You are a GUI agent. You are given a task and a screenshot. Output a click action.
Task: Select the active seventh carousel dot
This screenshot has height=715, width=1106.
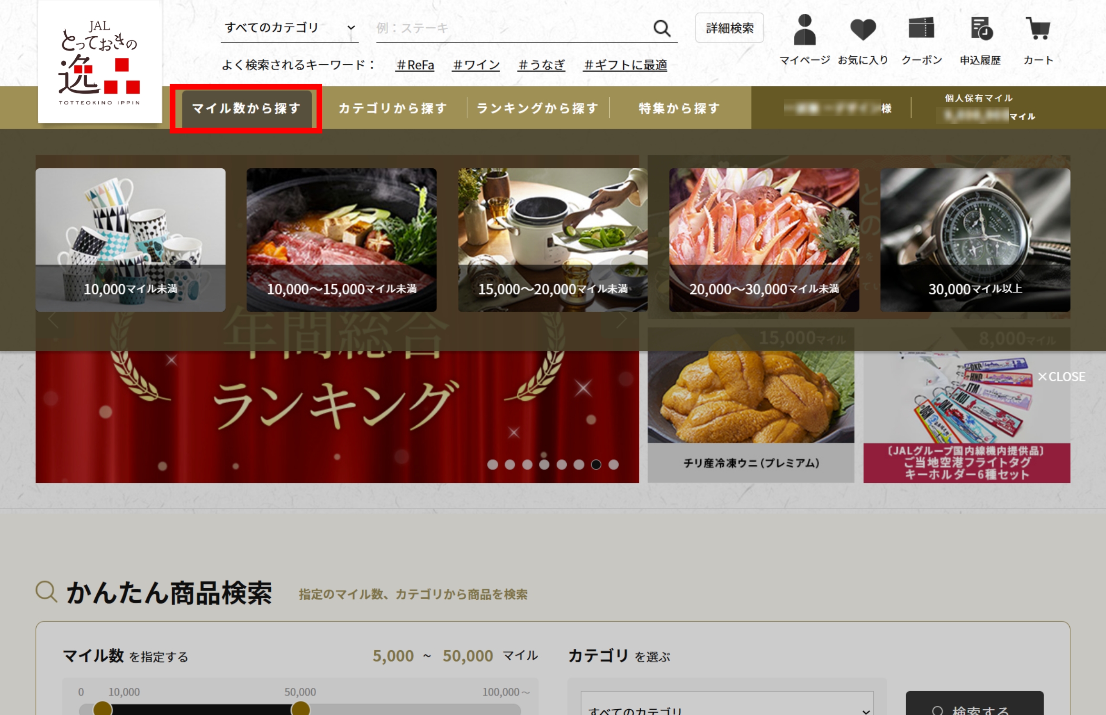coord(596,464)
